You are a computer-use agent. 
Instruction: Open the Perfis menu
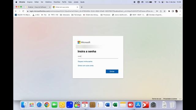[64, 2]
